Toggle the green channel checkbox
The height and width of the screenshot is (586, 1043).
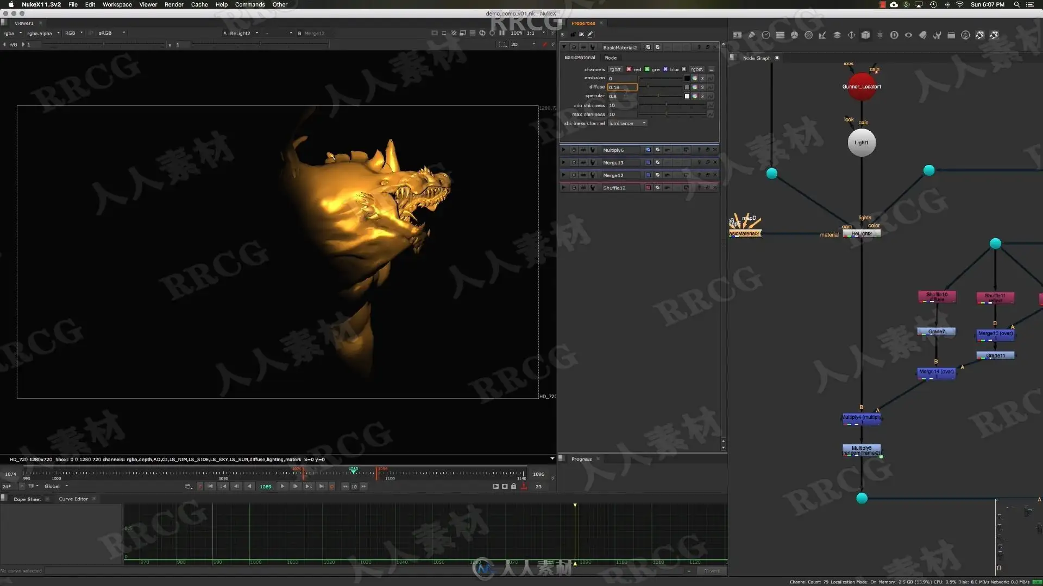tap(647, 69)
